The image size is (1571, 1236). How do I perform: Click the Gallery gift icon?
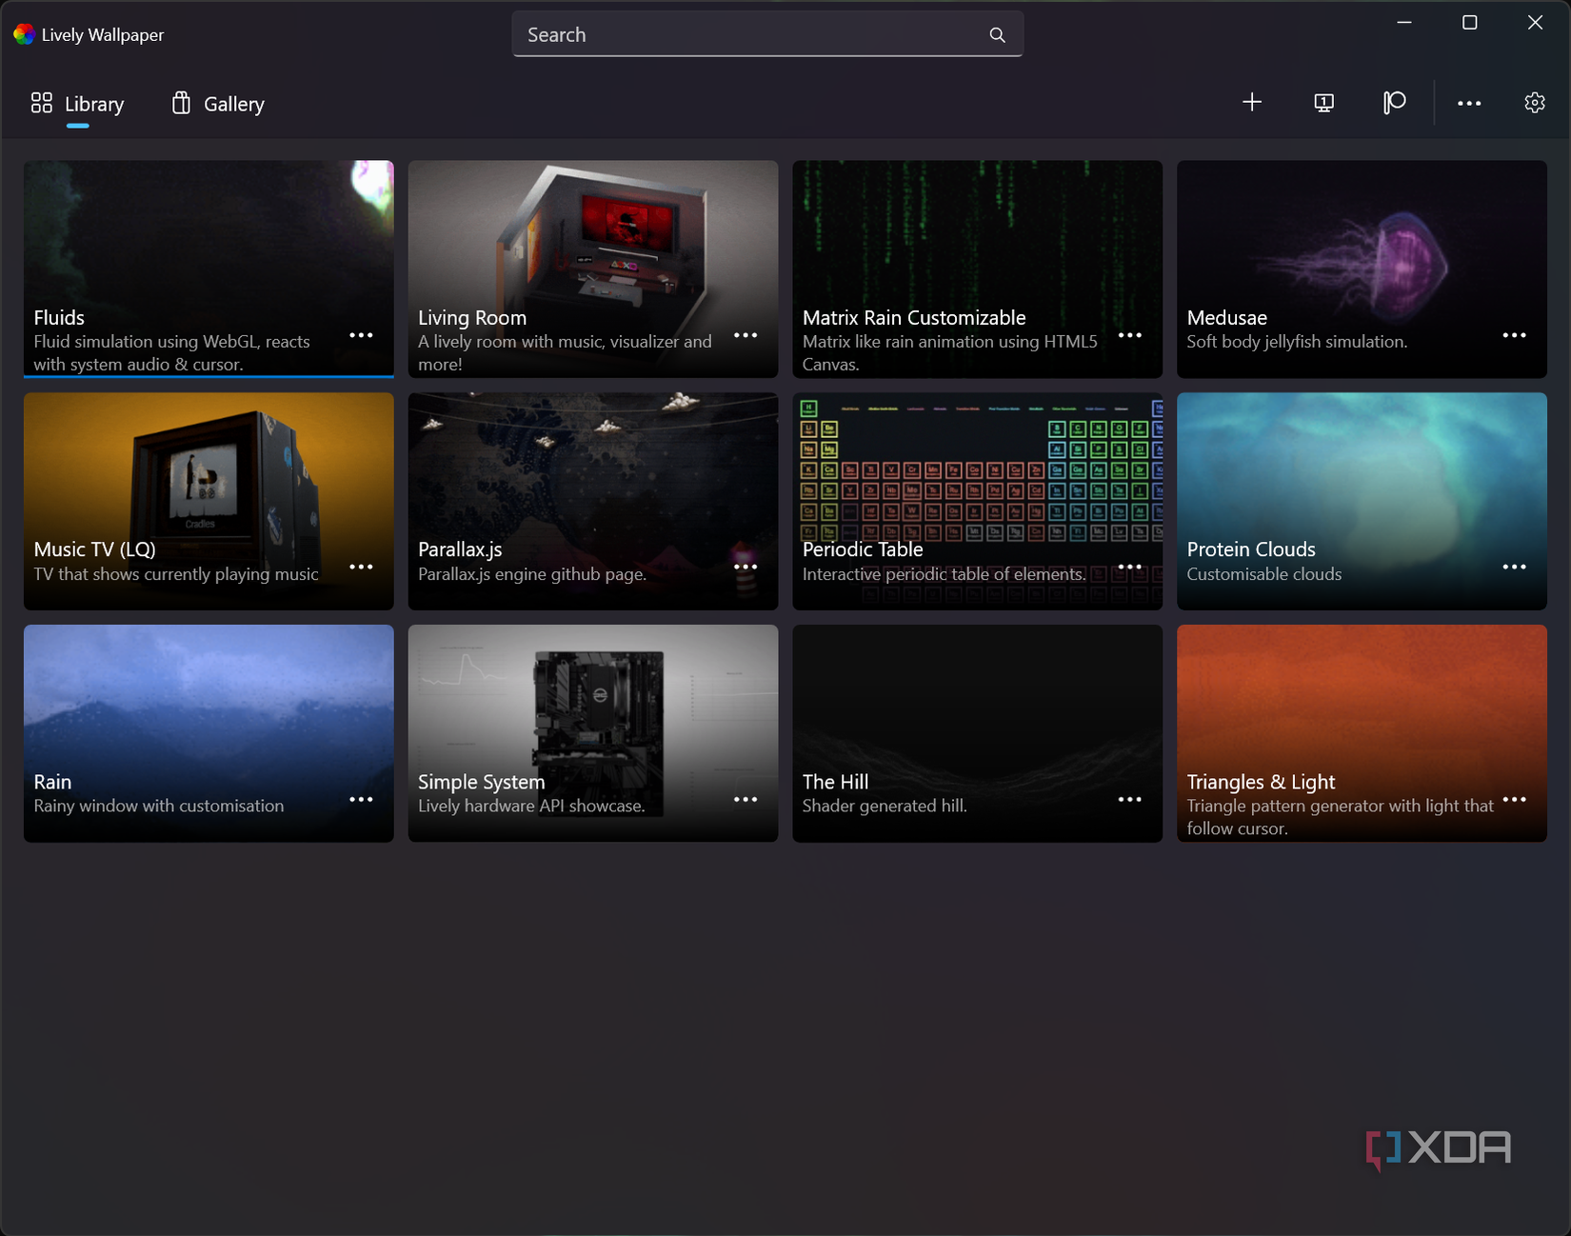click(x=180, y=102)
